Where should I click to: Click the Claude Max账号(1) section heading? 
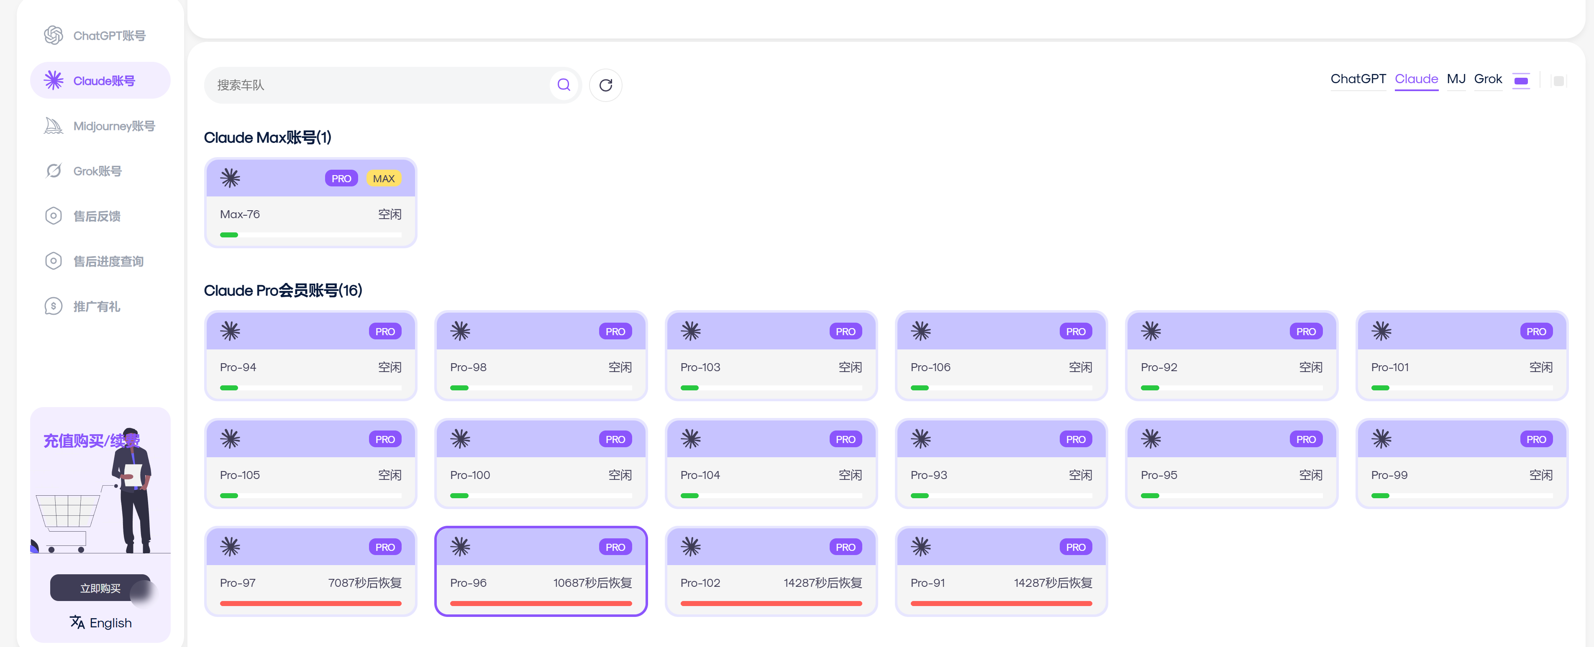267,137
